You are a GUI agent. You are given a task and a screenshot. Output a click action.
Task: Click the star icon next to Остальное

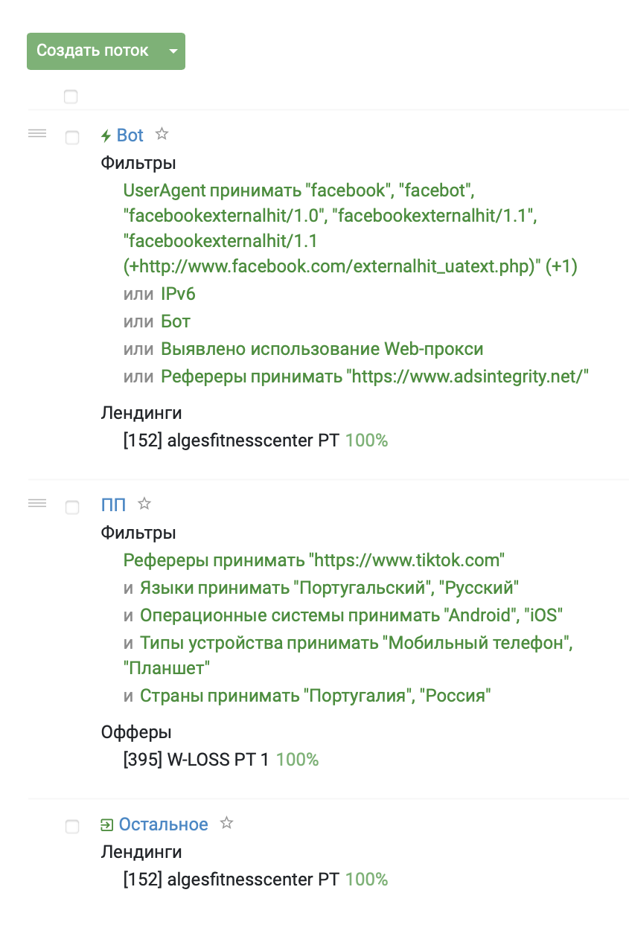click(227, 824)
